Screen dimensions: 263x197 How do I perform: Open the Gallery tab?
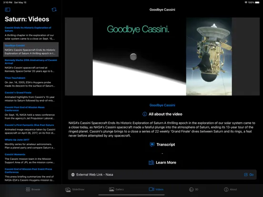(116, 189)
